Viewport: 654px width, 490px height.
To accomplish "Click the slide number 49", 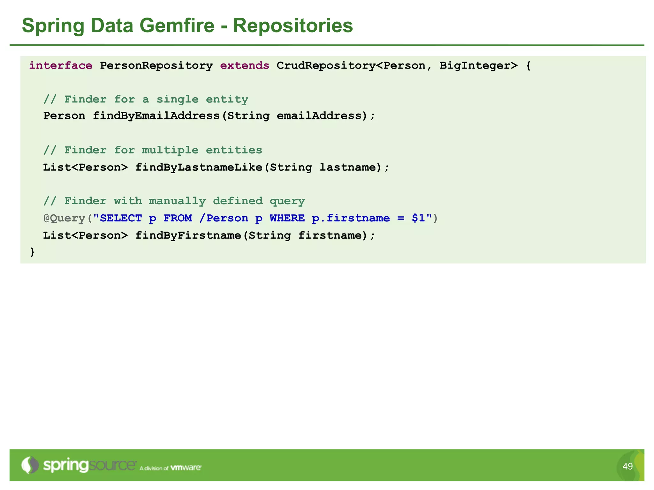I will click(x=627, y=466).
